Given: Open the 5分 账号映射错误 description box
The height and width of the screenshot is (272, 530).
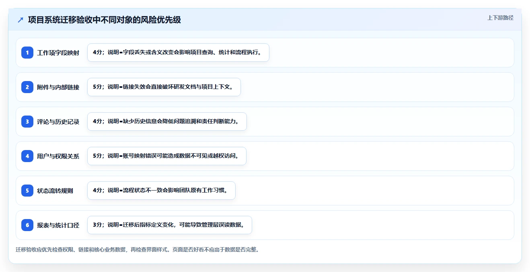Looking at the screenshot, I should tap(167, 156).
